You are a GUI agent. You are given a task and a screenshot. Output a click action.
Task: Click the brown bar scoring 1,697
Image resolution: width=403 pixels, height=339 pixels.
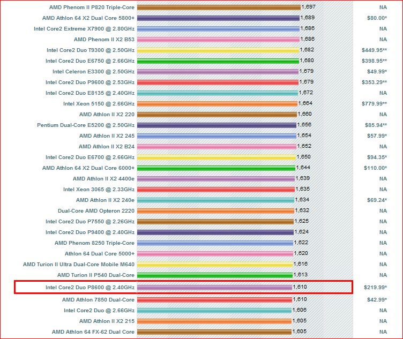tap(219, 7)
